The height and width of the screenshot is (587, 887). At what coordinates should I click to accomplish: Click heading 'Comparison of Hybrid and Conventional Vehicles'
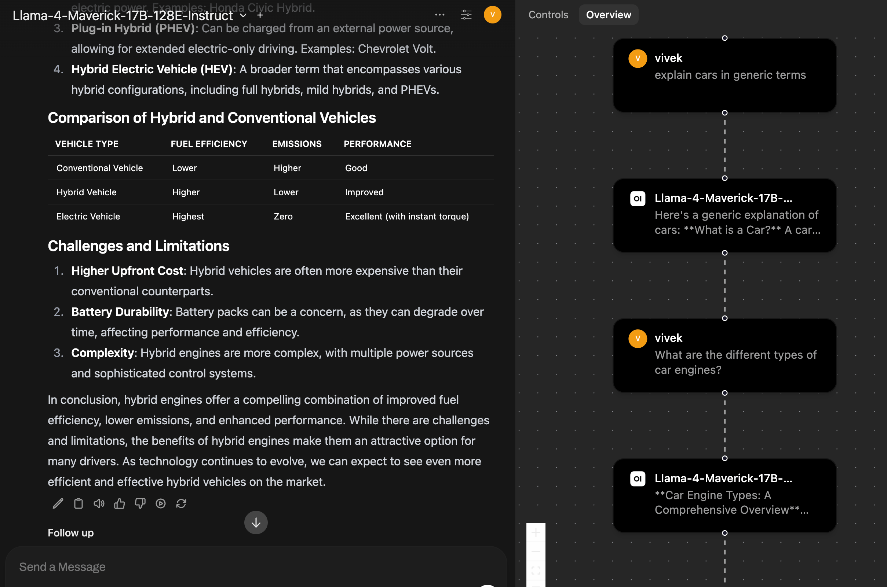[x=212, y=118]
